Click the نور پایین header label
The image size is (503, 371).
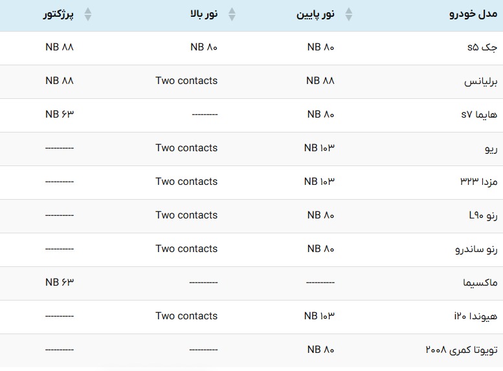pos(315,14)
